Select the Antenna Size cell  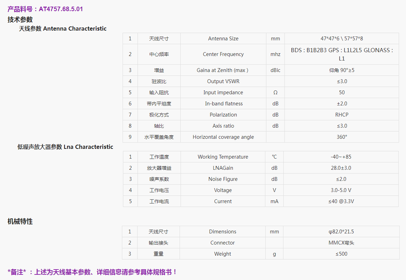click(223, 39)
